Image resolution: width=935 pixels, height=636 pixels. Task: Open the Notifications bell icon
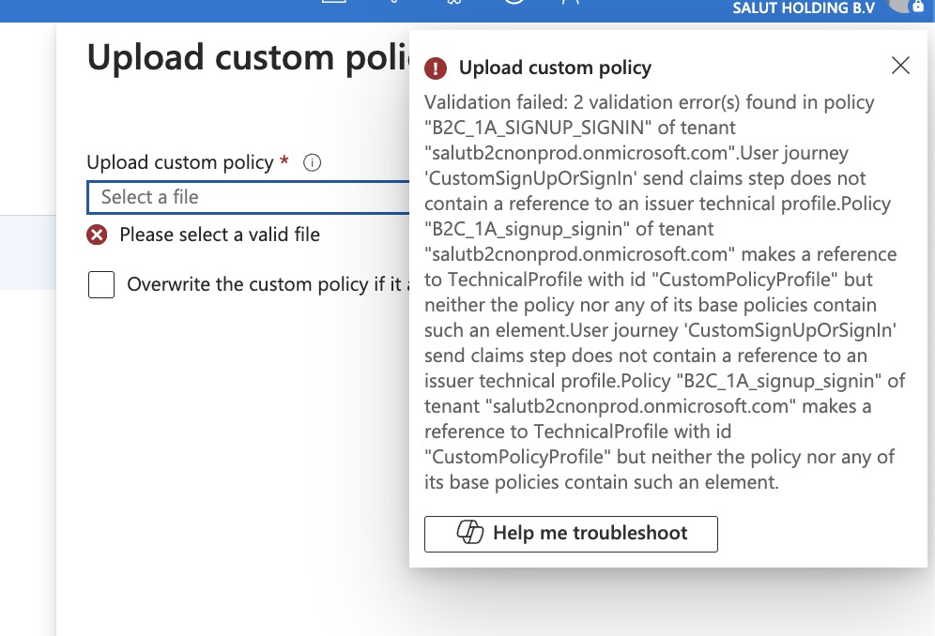[x=394, y=4]
